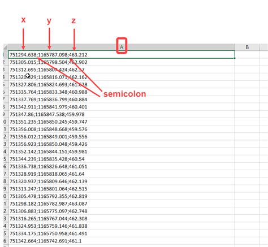Screen dimensions: 268x247
Task: Select cell with 751305.015;1165798.504;462.902
Action: pos(122,62)
